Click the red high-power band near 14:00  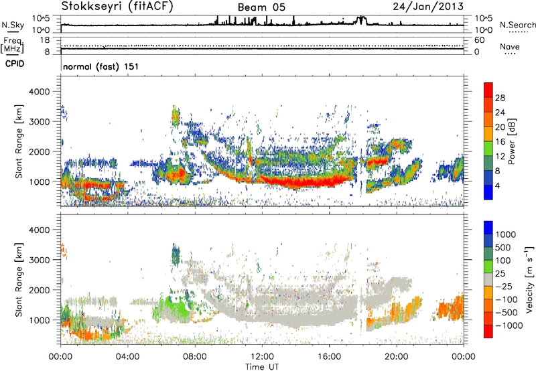(x=304, y=181)
